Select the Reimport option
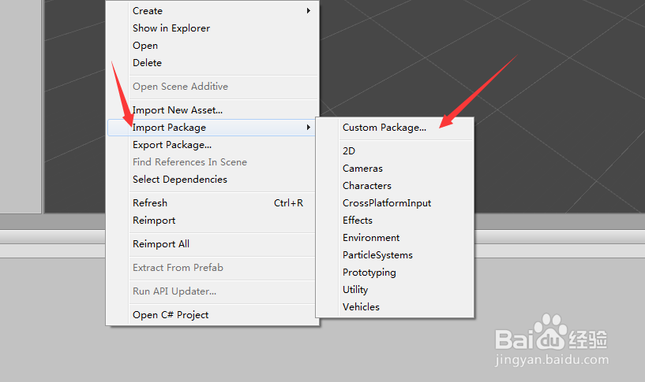 (x=212, y=221)
